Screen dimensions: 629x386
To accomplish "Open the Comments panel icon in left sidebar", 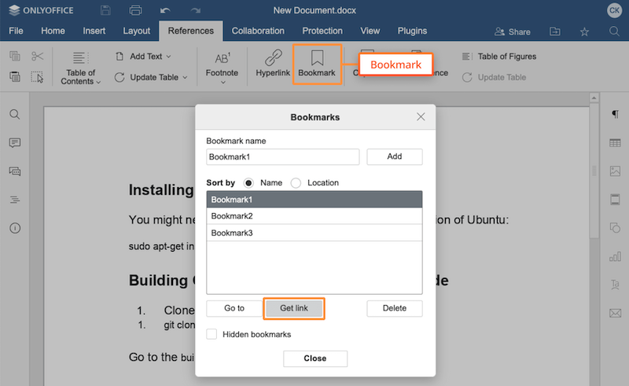I will [x=14, y=143].
